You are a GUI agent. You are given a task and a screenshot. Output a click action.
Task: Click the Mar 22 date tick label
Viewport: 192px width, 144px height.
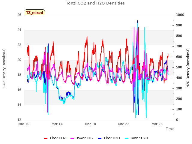pos(124,124)
